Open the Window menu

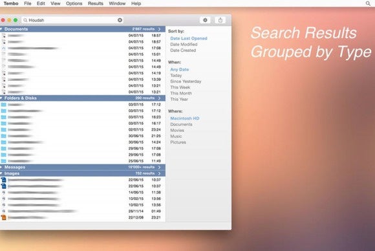[x=117, y=3]
